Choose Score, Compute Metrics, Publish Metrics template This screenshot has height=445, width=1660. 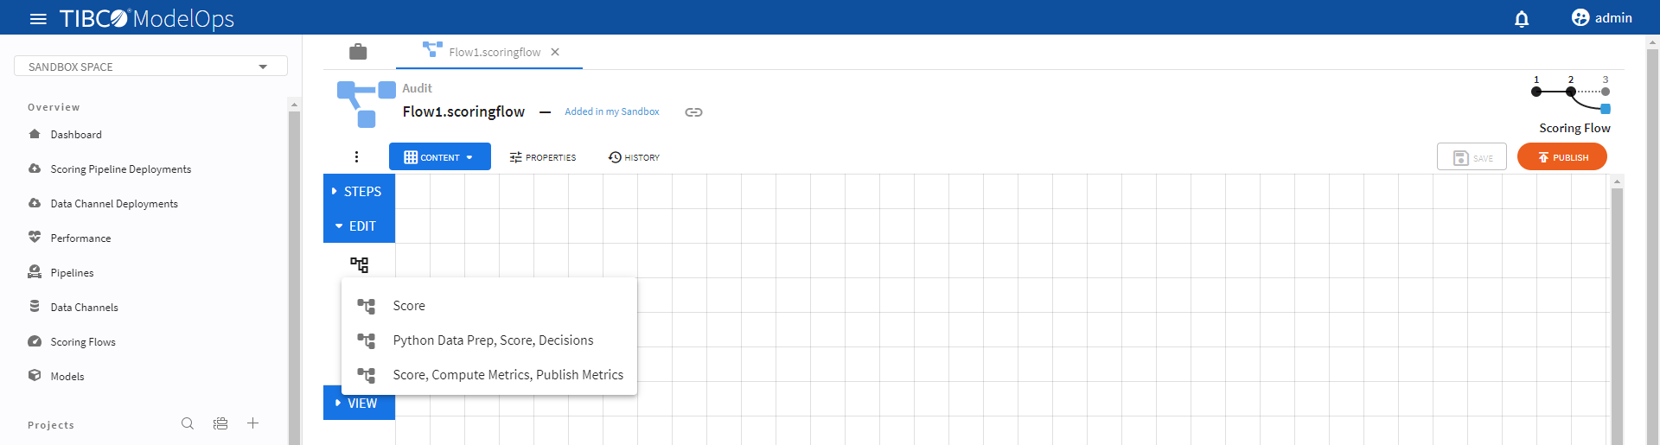pos(489,375)
